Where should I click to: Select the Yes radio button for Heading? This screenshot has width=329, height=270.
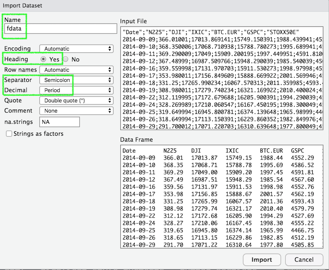(44, 59)
